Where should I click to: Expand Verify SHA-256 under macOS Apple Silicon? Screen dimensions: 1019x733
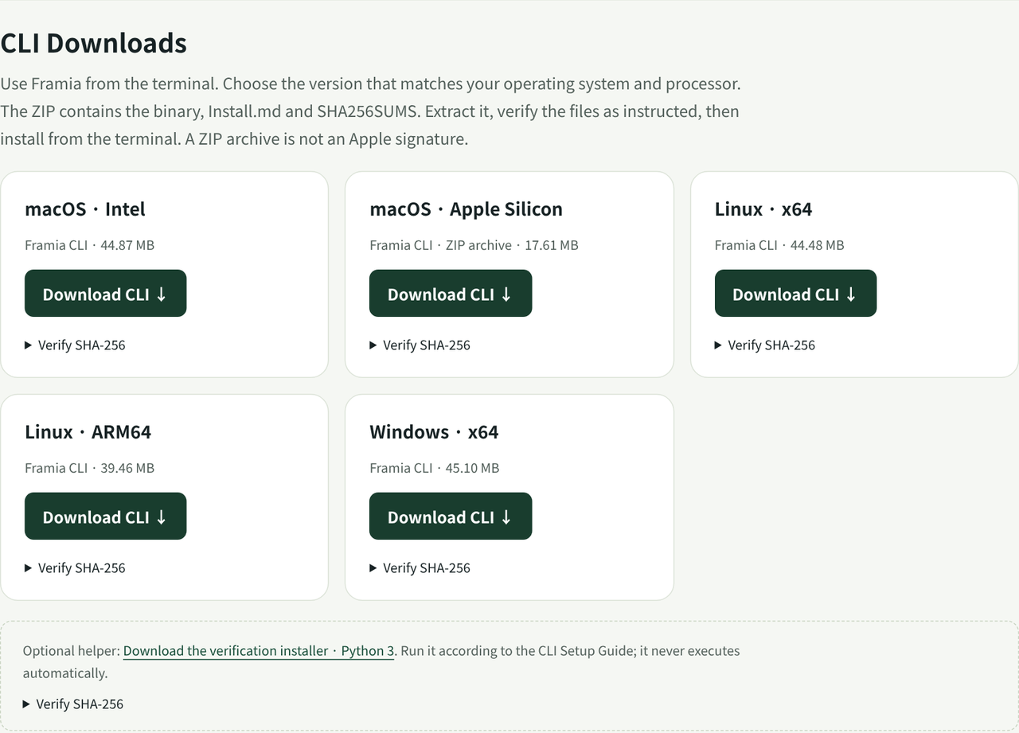pyautogui.click(x=420, y=345)
